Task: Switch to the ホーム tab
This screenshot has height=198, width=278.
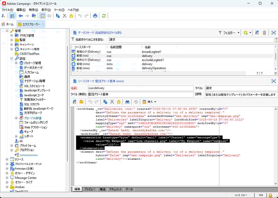Action: point(7,24)
